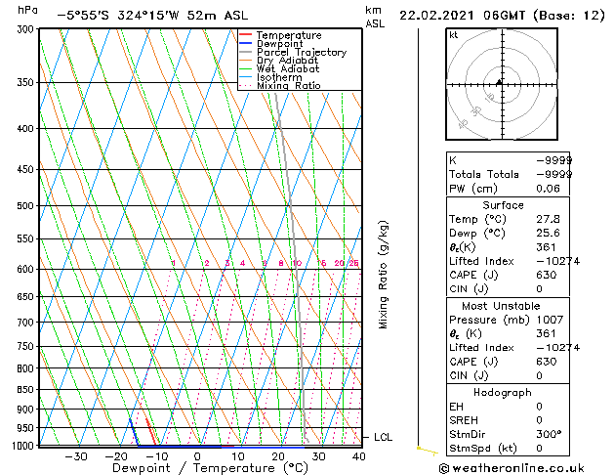Click the StmDir value 300°
This screenshot has width=614, height=475.
[549, 434]
